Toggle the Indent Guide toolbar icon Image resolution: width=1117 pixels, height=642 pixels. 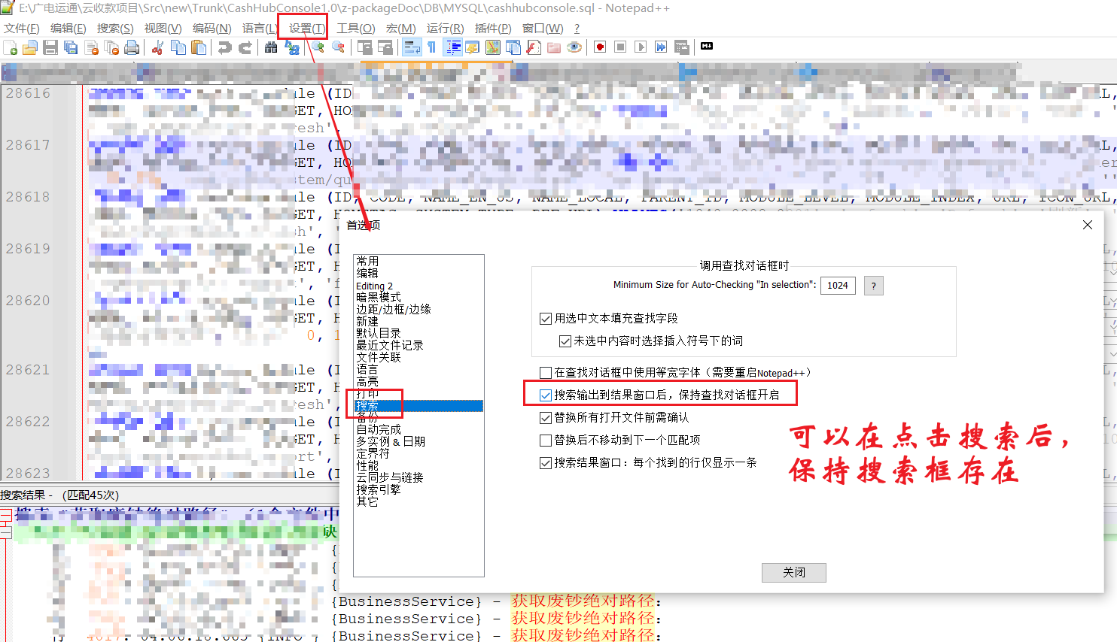(452, 47)
